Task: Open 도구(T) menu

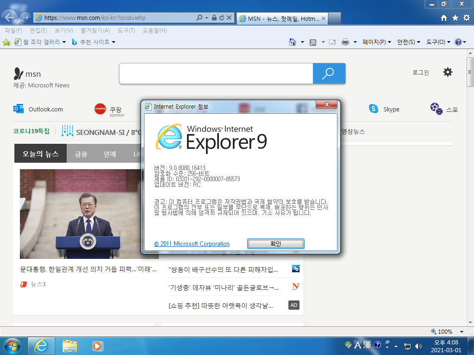Action: point(126,31)
